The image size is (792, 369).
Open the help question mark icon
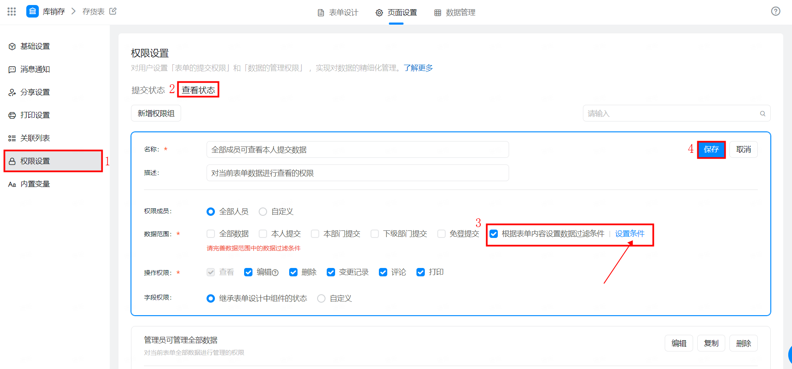(775, 11)
